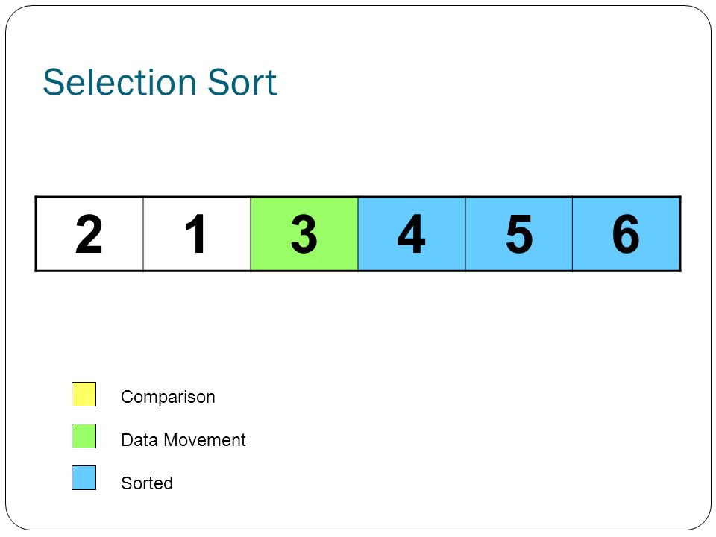Screen dimensions: 716x537
Task: Click the digit 3 in green box
Action: pos(304,233)
